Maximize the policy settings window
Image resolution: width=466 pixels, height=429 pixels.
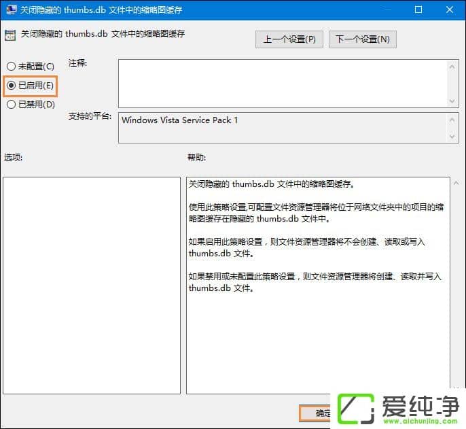[x=418, y=10]
